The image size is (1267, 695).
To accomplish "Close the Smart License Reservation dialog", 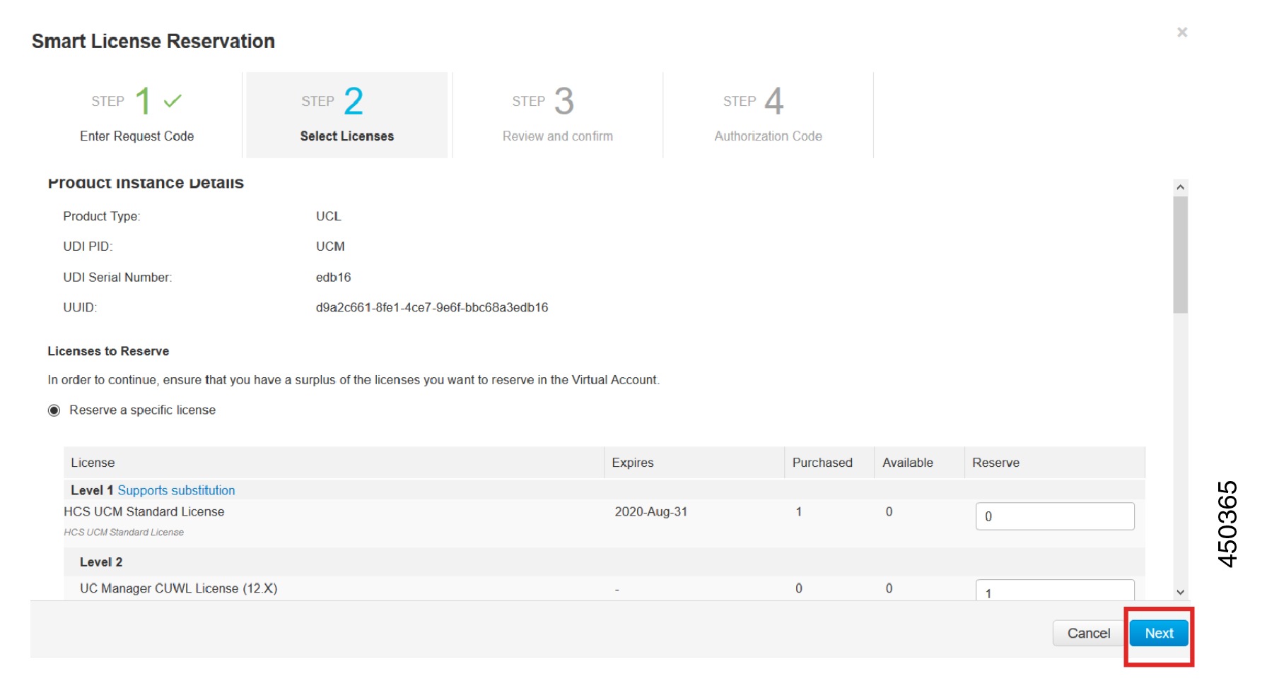I will [x=1181, y=32].
